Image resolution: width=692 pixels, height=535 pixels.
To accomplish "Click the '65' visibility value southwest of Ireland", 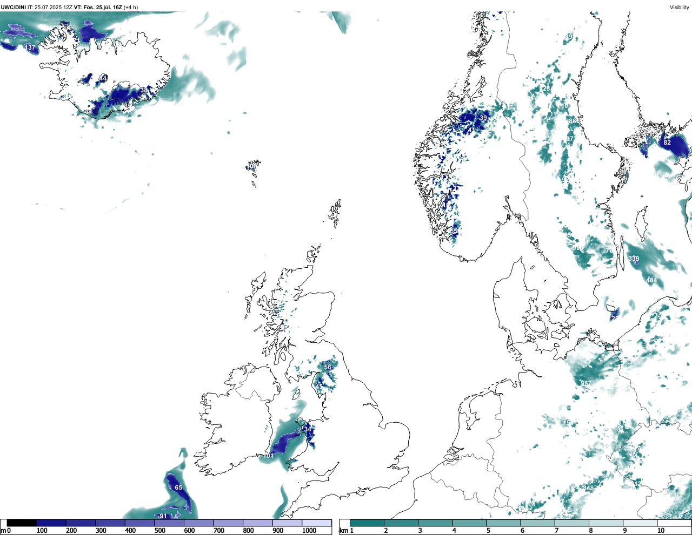I will [x=178, y=487].
